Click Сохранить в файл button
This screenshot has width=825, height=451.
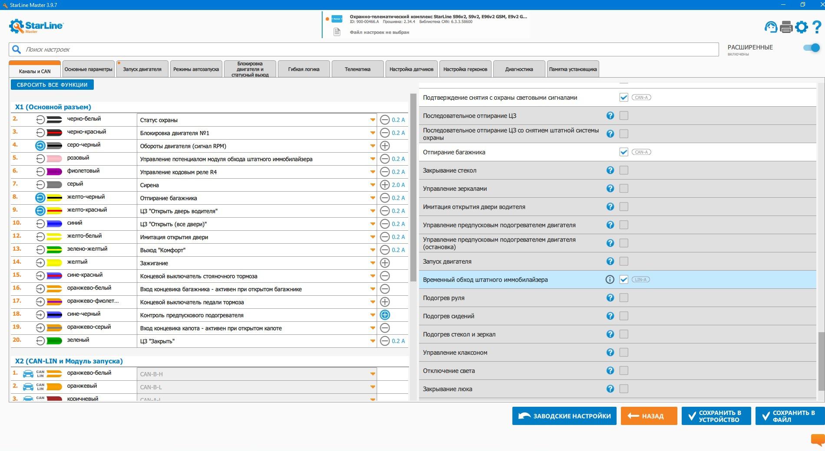(790, 416)
